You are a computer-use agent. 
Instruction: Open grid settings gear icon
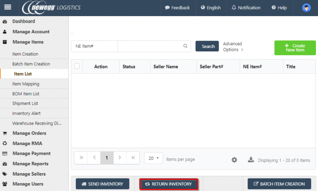tap(234, 160)
